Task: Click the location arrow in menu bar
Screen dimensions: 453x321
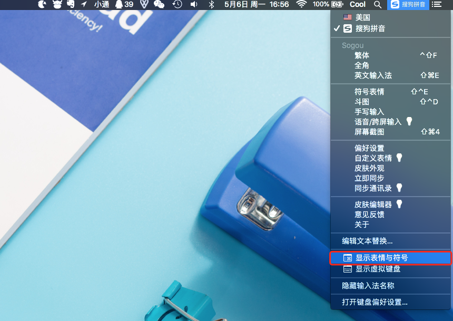Action: tap(84, 4)
